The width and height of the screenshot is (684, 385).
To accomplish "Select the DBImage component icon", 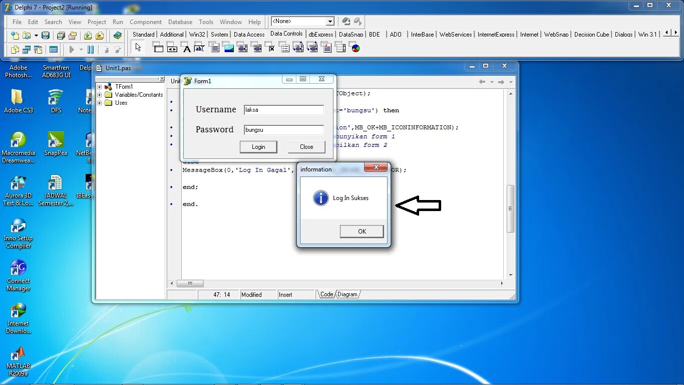I will 228,48.
